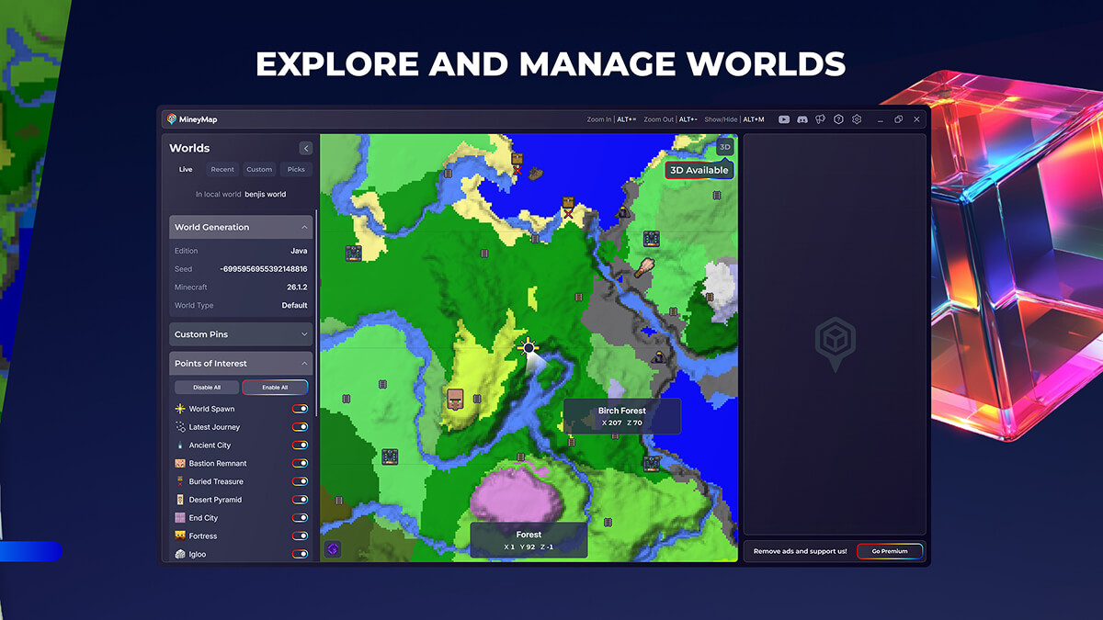Toggle Desert Pyramid switch
The height and width of the screenshot is (620, 1103).
tap(300, 500)
